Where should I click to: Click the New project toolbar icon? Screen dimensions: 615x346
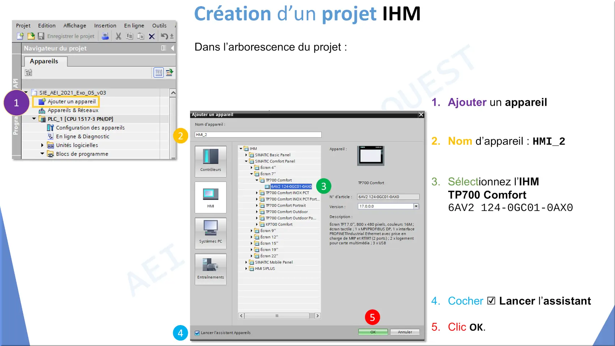(x=20, y=36)
